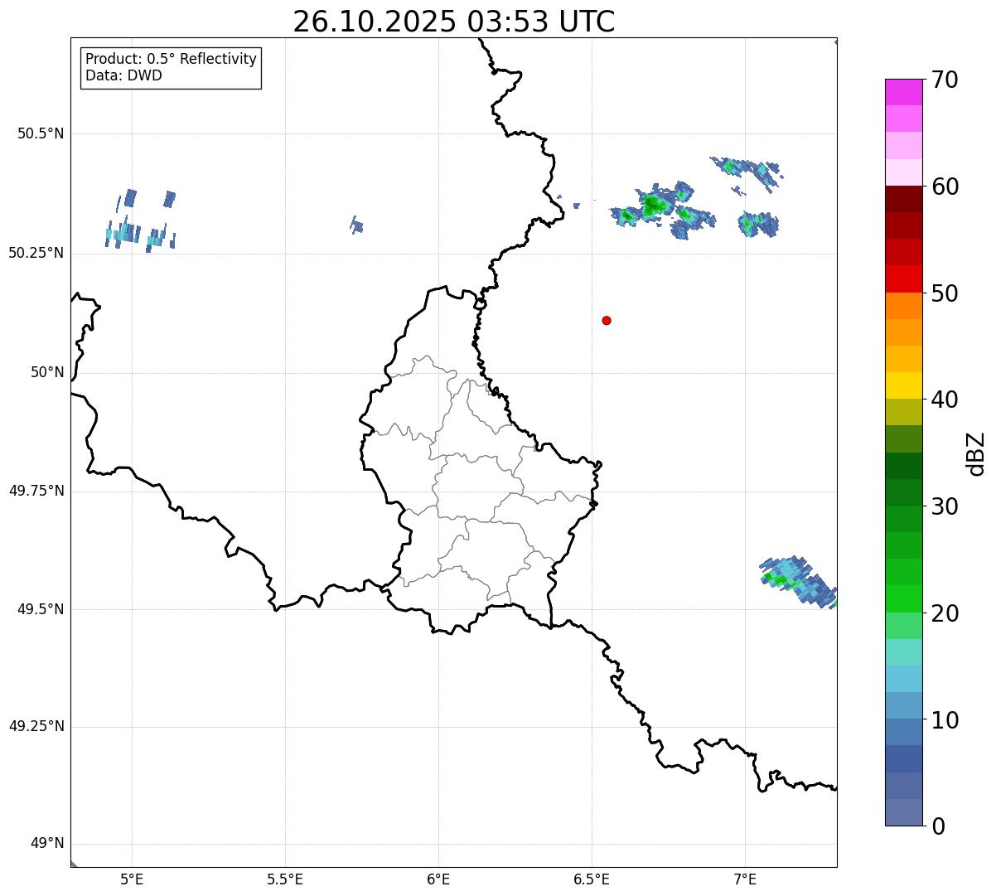Click the magenta top swatch of colorbar
The height and width of the screenshot is (896, 996).
click(x=903, y=92)
